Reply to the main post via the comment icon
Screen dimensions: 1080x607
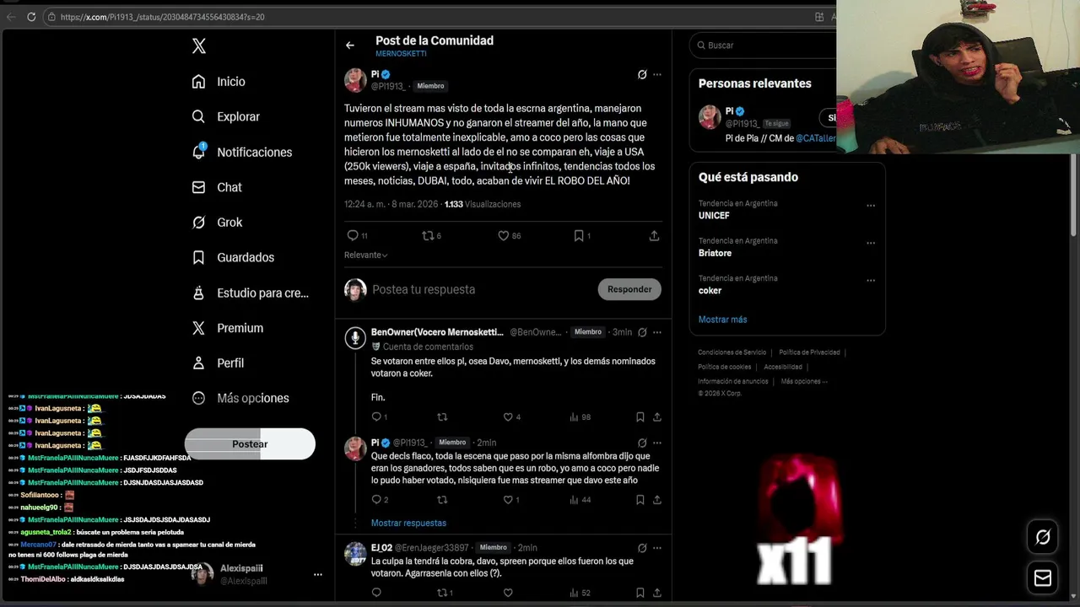click(353, 236)
